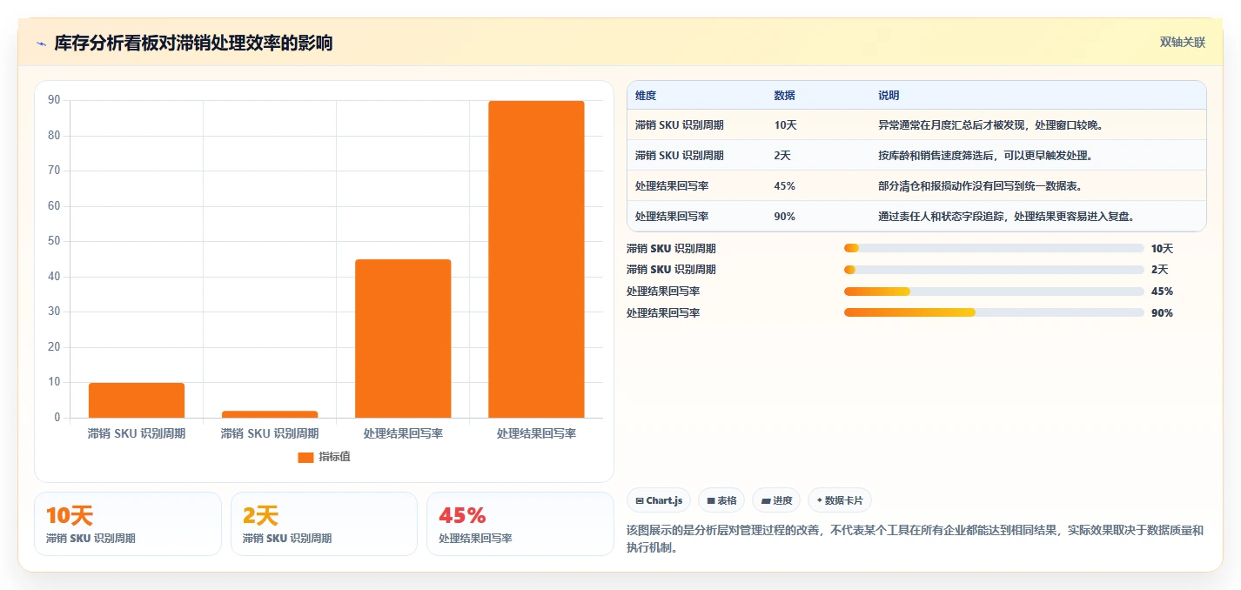Viewport: 1241px width, 590px height.
Task: Click the progress bar labeled 45%
Action: [x=994, y=292]
